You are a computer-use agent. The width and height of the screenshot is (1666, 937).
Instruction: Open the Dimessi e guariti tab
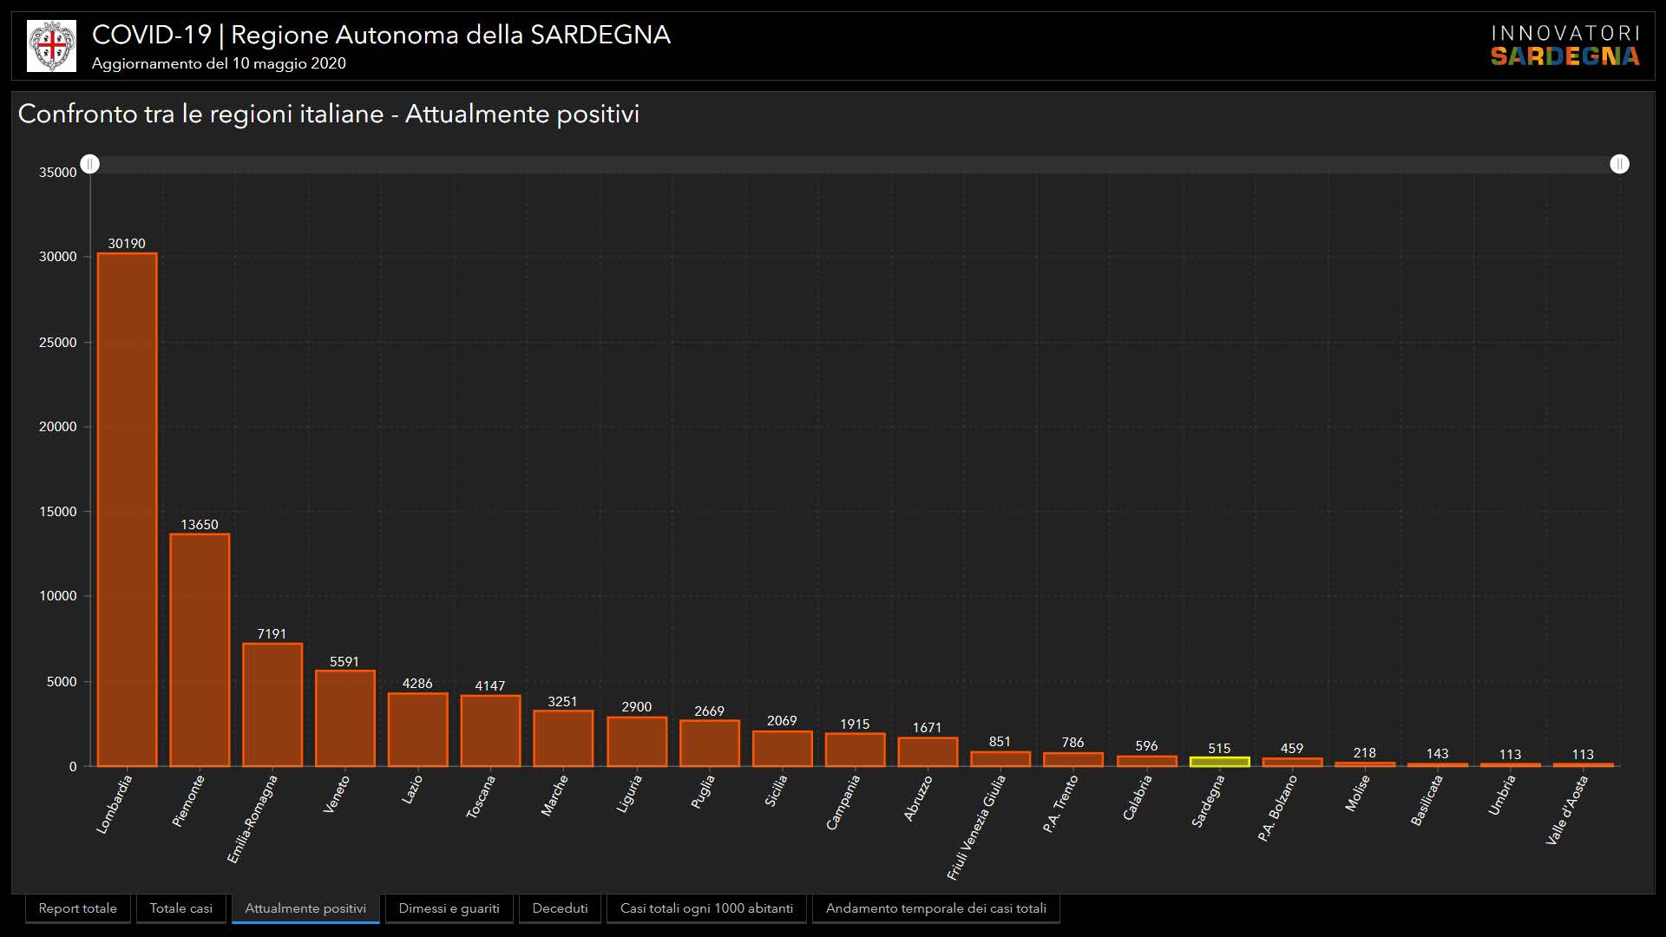point(449,908)
